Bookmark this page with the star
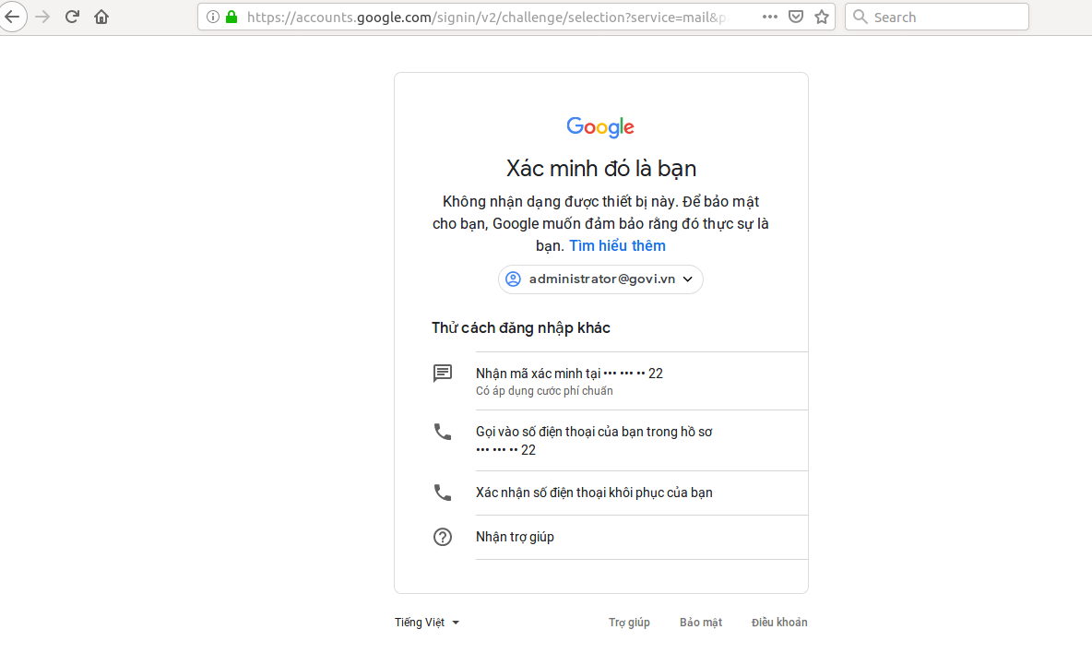This screenshot has width=1092, height=653. pos(822,17)
